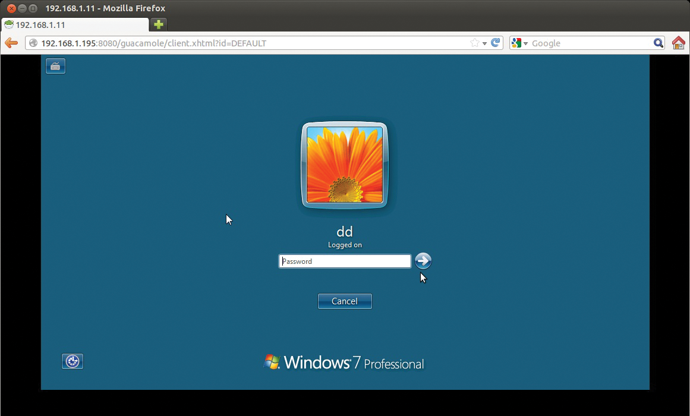The height and width of the screenshot is (416, 690).
Task: Click the site identity globe in the address bar
Action: tap(34, 43)
